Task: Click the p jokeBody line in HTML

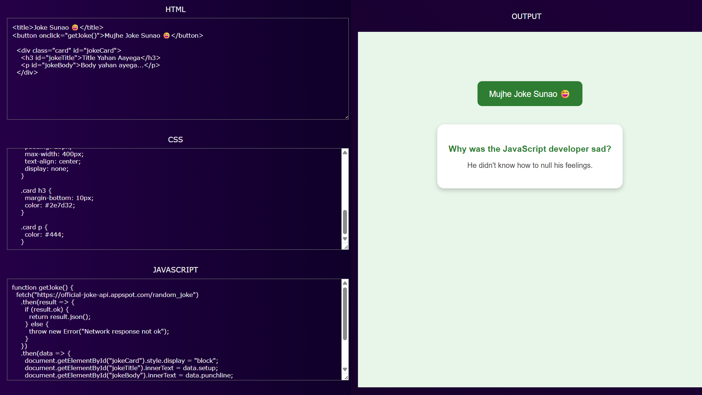Action: pyautogui.click(x=90, y=65)
